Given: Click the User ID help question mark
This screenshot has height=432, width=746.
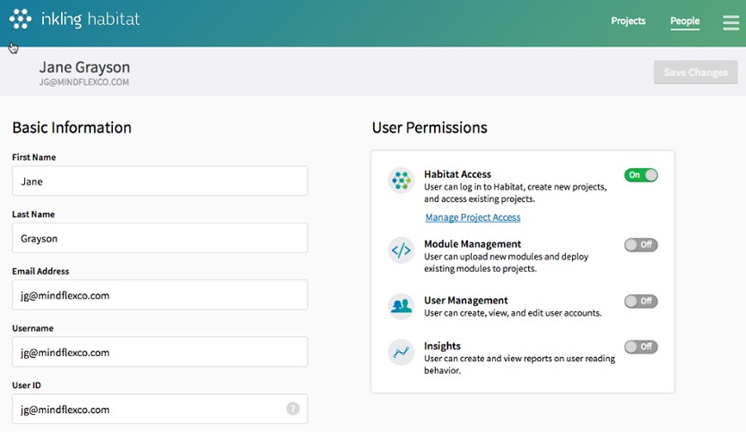Looking at the screenshot, I should 292,409.
